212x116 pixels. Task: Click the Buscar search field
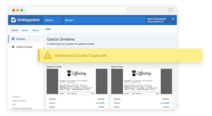(x=103, y=20)
